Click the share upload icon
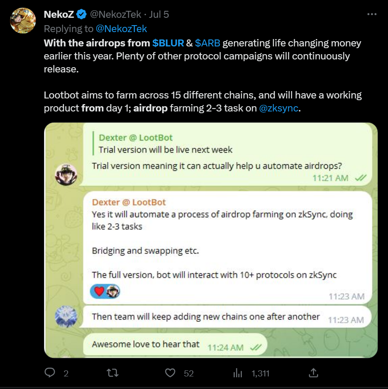388x389 pixels. 314,373
